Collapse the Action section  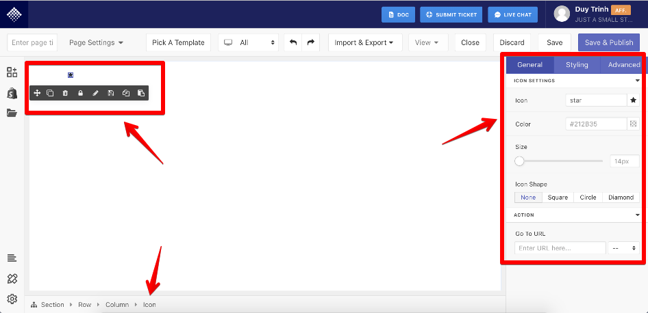click(x=638, y=215)
